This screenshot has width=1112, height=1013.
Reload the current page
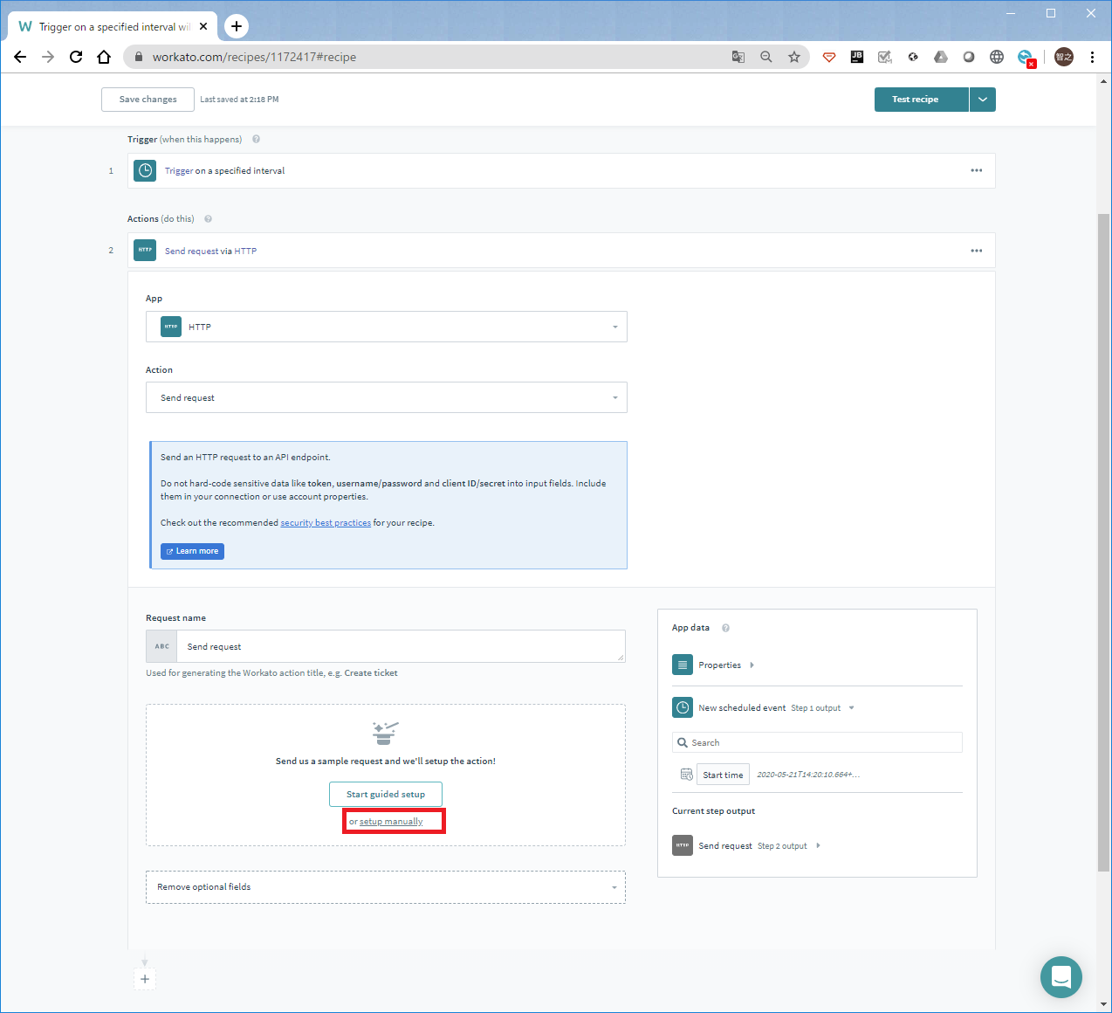click(76, 57)
